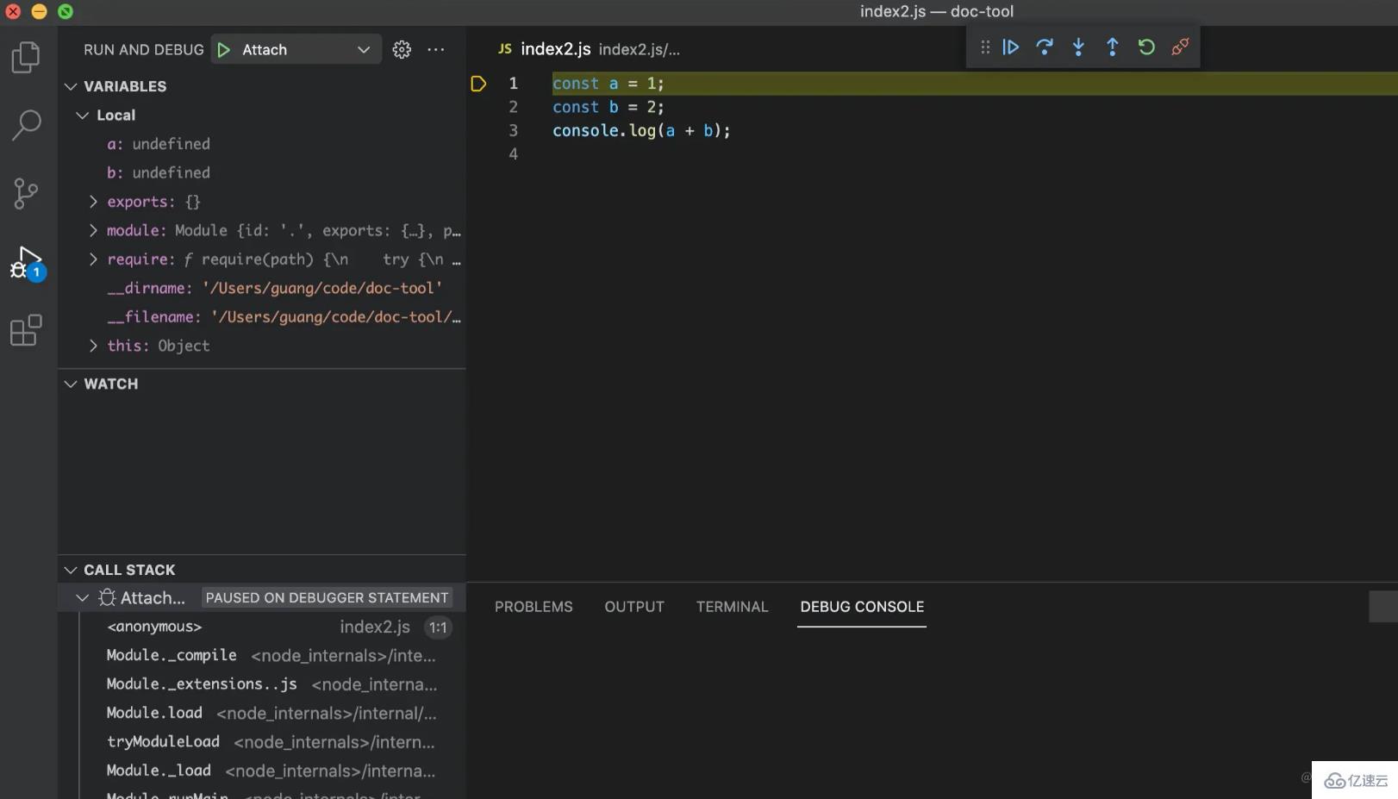This screenshot has width=1398, height=799.
Task: Step Over in debug toolbar
Action: point(1045,47)
